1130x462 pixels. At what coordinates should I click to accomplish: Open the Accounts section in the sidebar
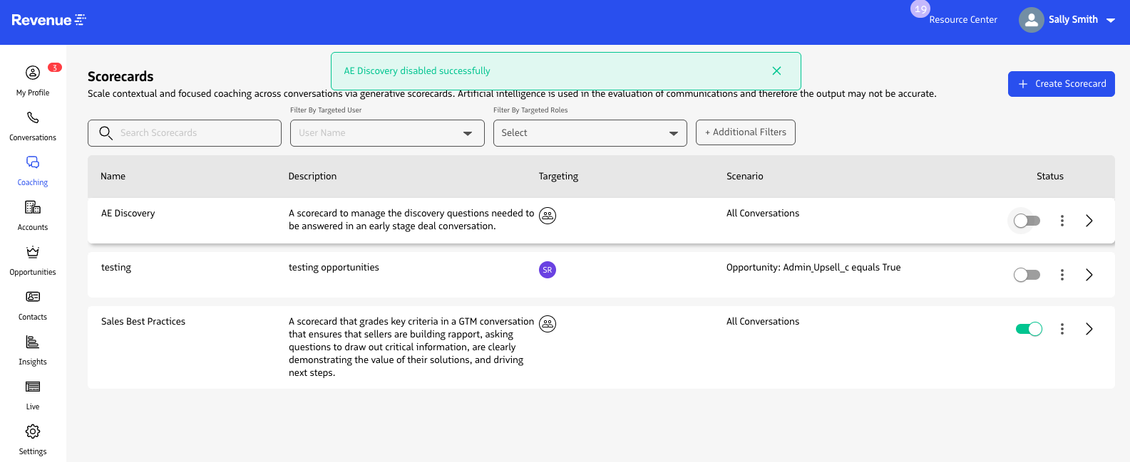point(33,208)
